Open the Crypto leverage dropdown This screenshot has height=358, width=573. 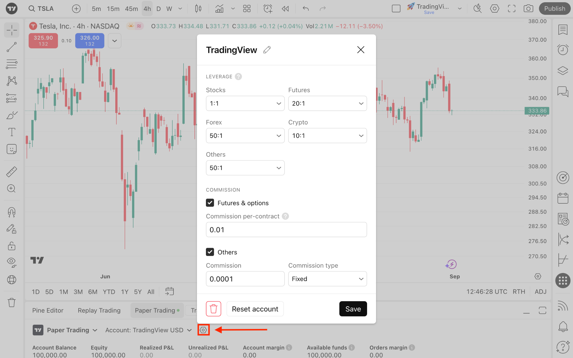point(327,136)
